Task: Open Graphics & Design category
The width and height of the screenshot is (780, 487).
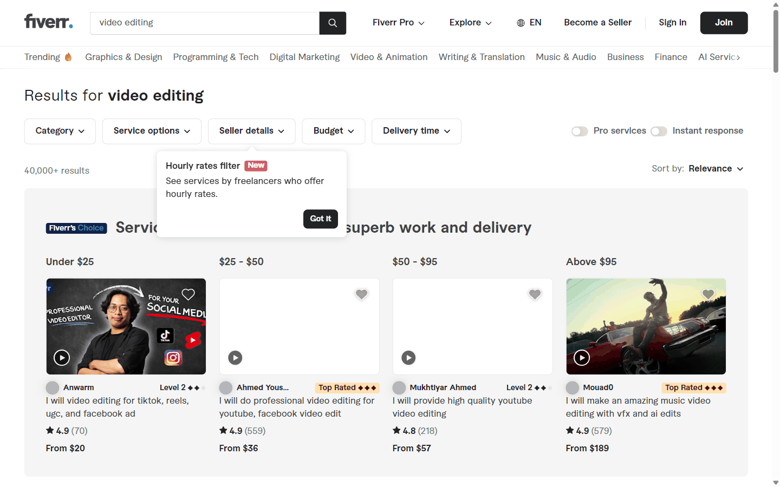Action: tap(123, 57)
